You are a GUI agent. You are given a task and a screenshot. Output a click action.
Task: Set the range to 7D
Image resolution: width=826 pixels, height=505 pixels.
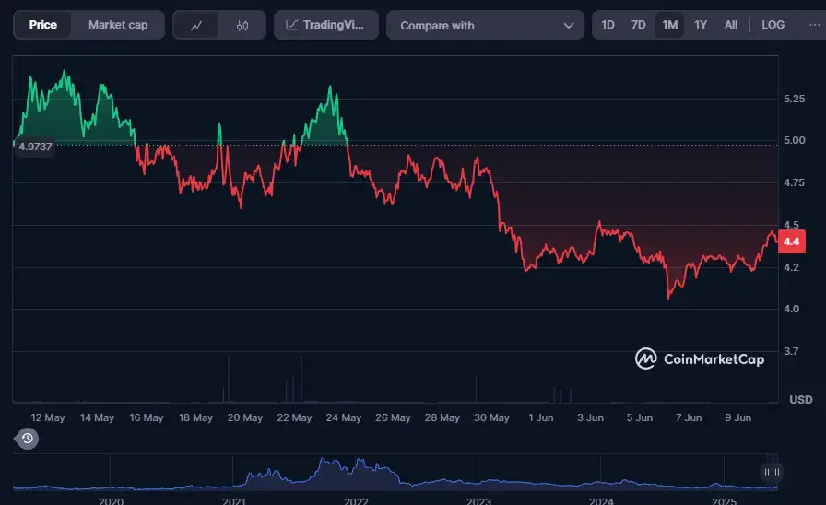(x=638, y=25)
